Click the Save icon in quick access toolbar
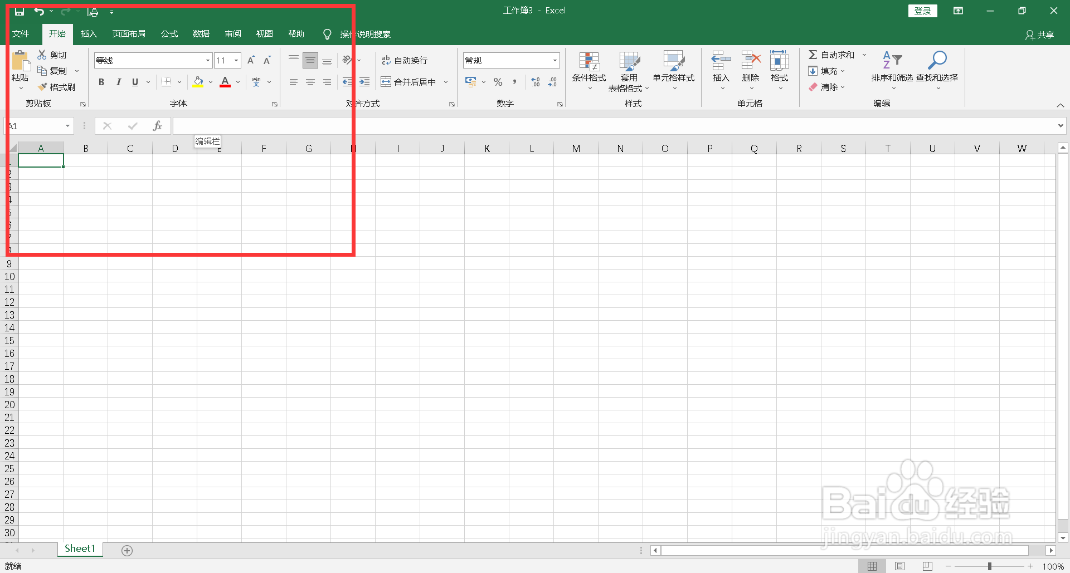Viewport: 1070px width, 573px height. point(20,11)
